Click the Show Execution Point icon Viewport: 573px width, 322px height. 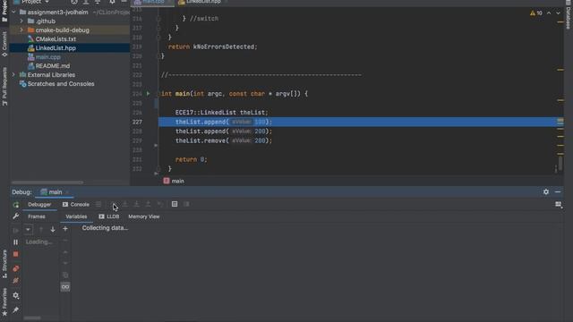point(98,204)
